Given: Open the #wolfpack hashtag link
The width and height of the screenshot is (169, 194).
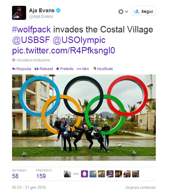Looking at the screenshot, I should pos(31,30).
